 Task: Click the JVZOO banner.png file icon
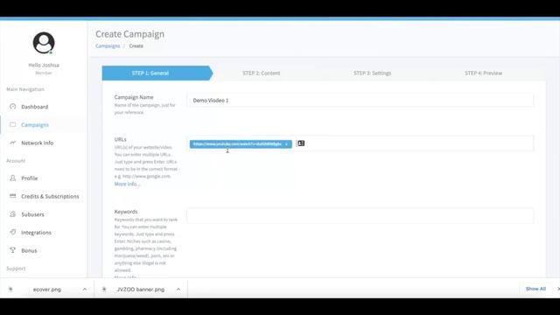point(104,290)
